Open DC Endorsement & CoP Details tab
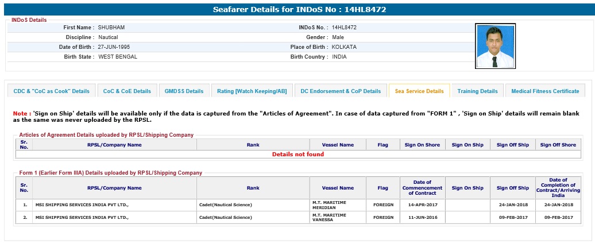 coord(341,91)
